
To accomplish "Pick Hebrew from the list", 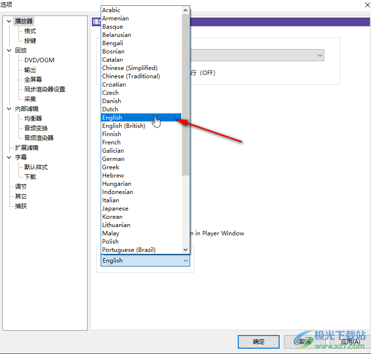I will (141, 176).
